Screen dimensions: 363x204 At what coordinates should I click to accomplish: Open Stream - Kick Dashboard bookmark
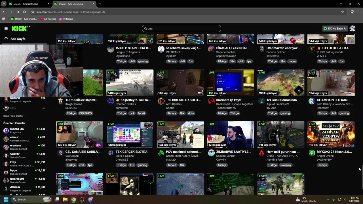coord(24,19)
